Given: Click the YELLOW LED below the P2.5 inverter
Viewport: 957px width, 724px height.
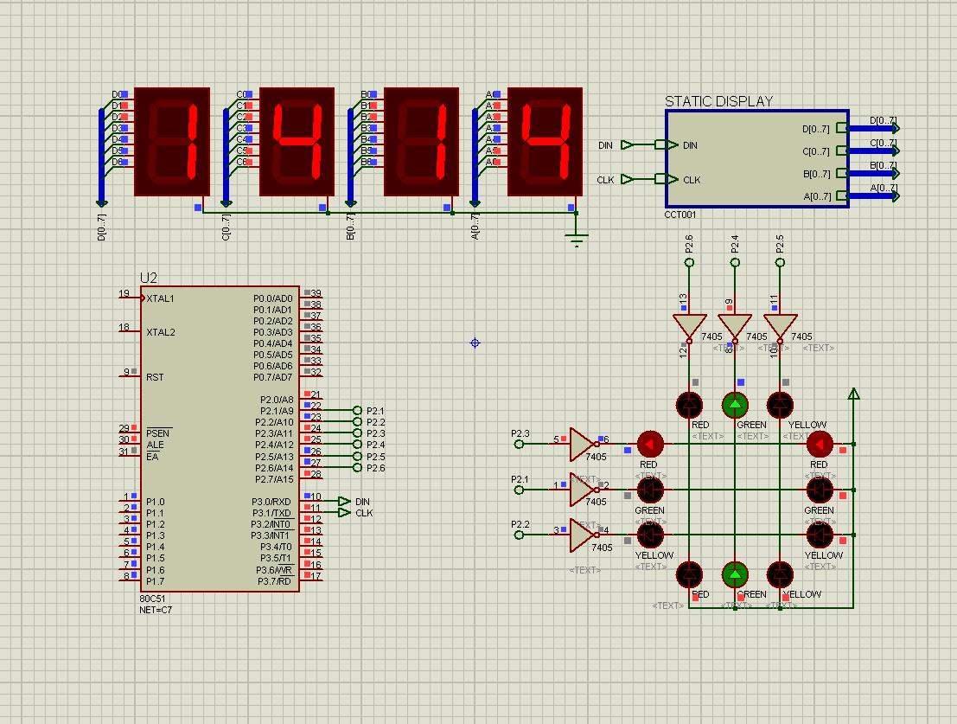Looking at the screenshot, I should 780,405.
